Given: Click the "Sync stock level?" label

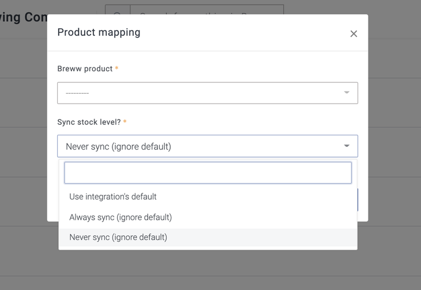Looking at the screenshot, I should click(x=89, y=122).
